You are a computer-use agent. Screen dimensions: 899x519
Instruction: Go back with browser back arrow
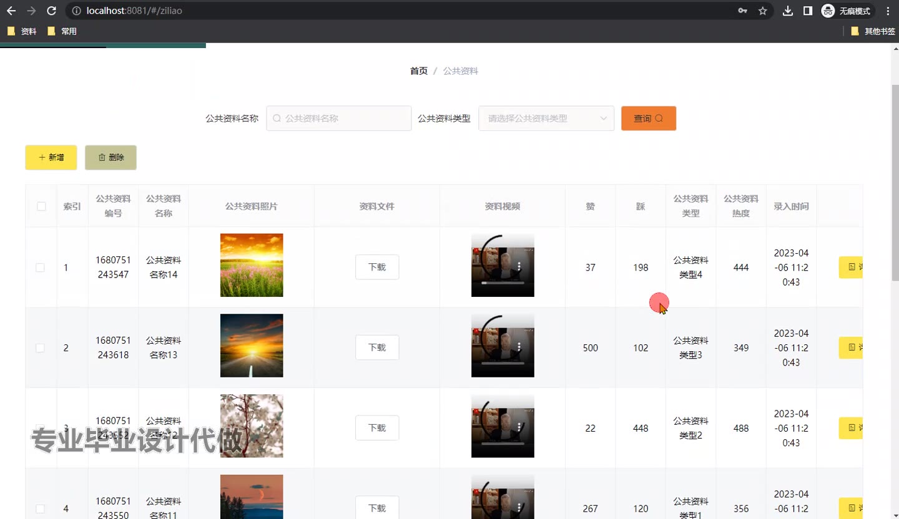[x=11, y=11]
